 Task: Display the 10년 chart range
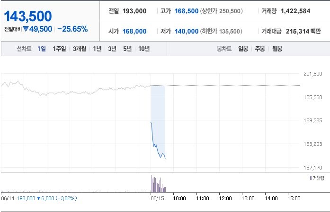(144, 49)
